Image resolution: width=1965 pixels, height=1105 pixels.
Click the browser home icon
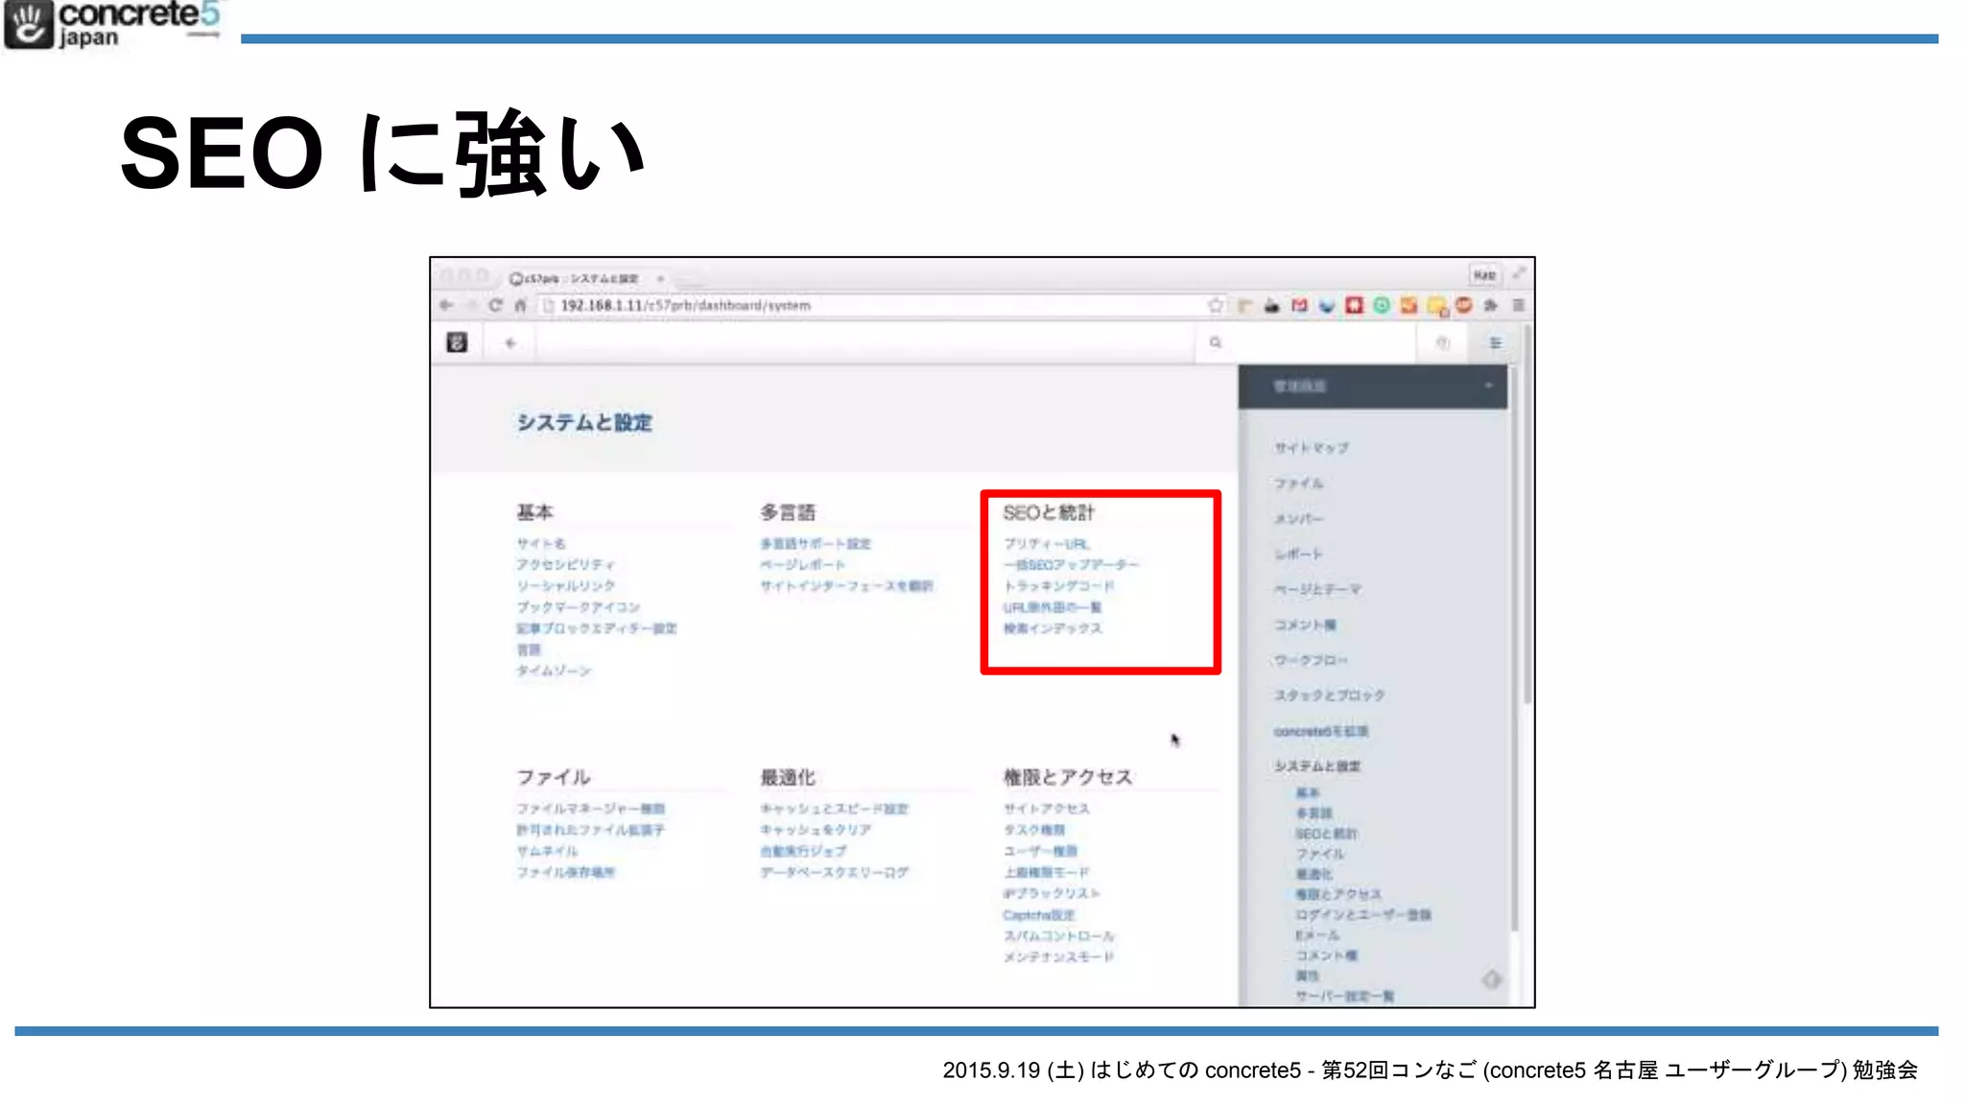pyautogui.click(x=521, y=305)
